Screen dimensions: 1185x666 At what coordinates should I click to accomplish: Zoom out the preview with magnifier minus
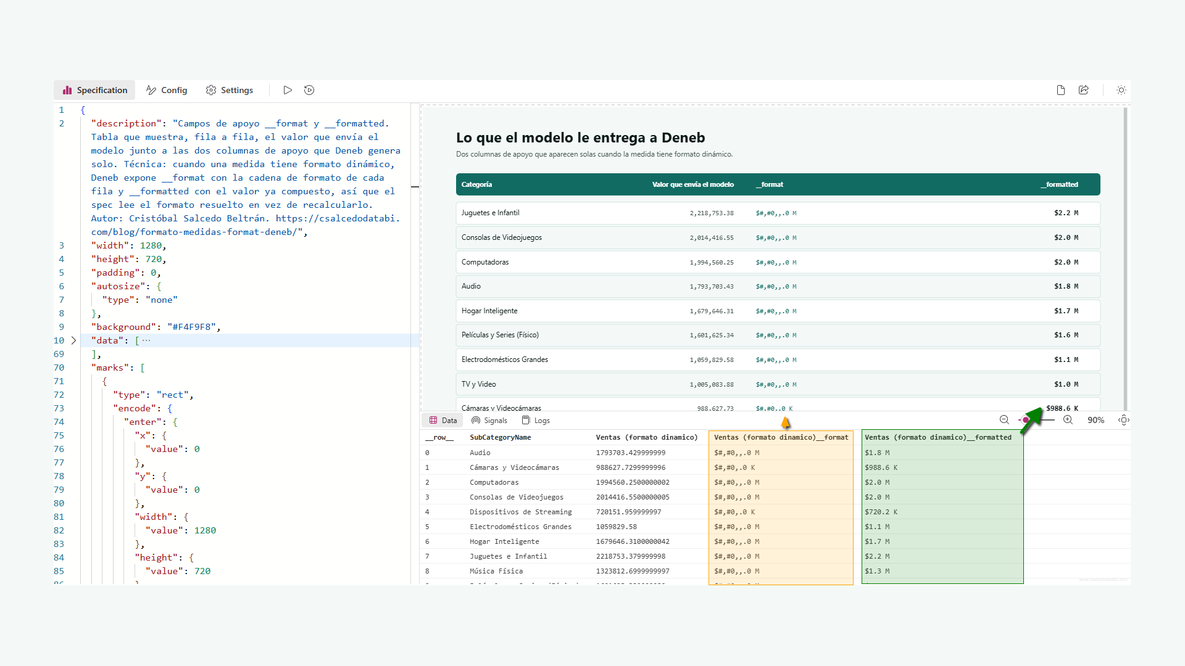click(1004, 420)
